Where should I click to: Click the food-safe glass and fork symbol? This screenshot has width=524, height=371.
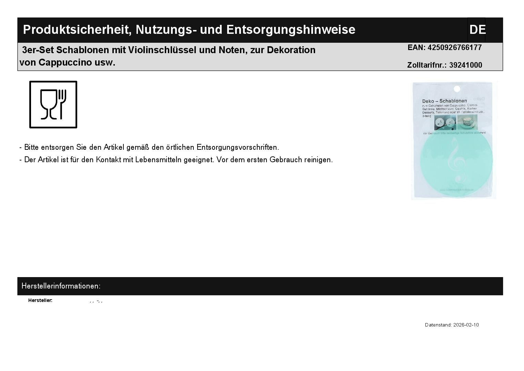click(53, 105)
